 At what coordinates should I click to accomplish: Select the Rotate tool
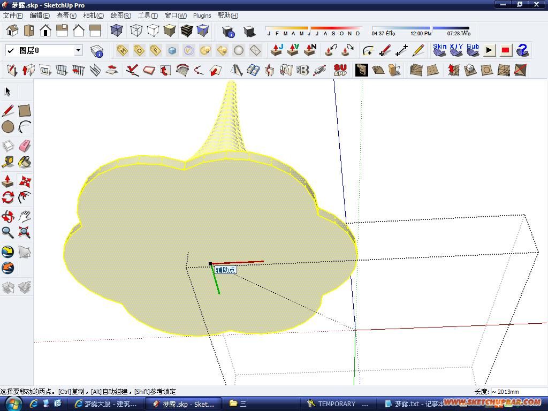tap(7, 197)
